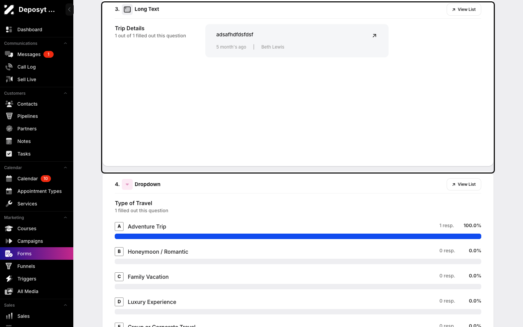Open the Pipelines funnel icon

pyautogui.click(x=9, y=116)
